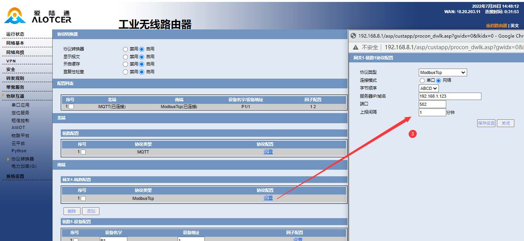
Task: Click 重启路由器 to reboot the router
Action: (x=497, y=25)
